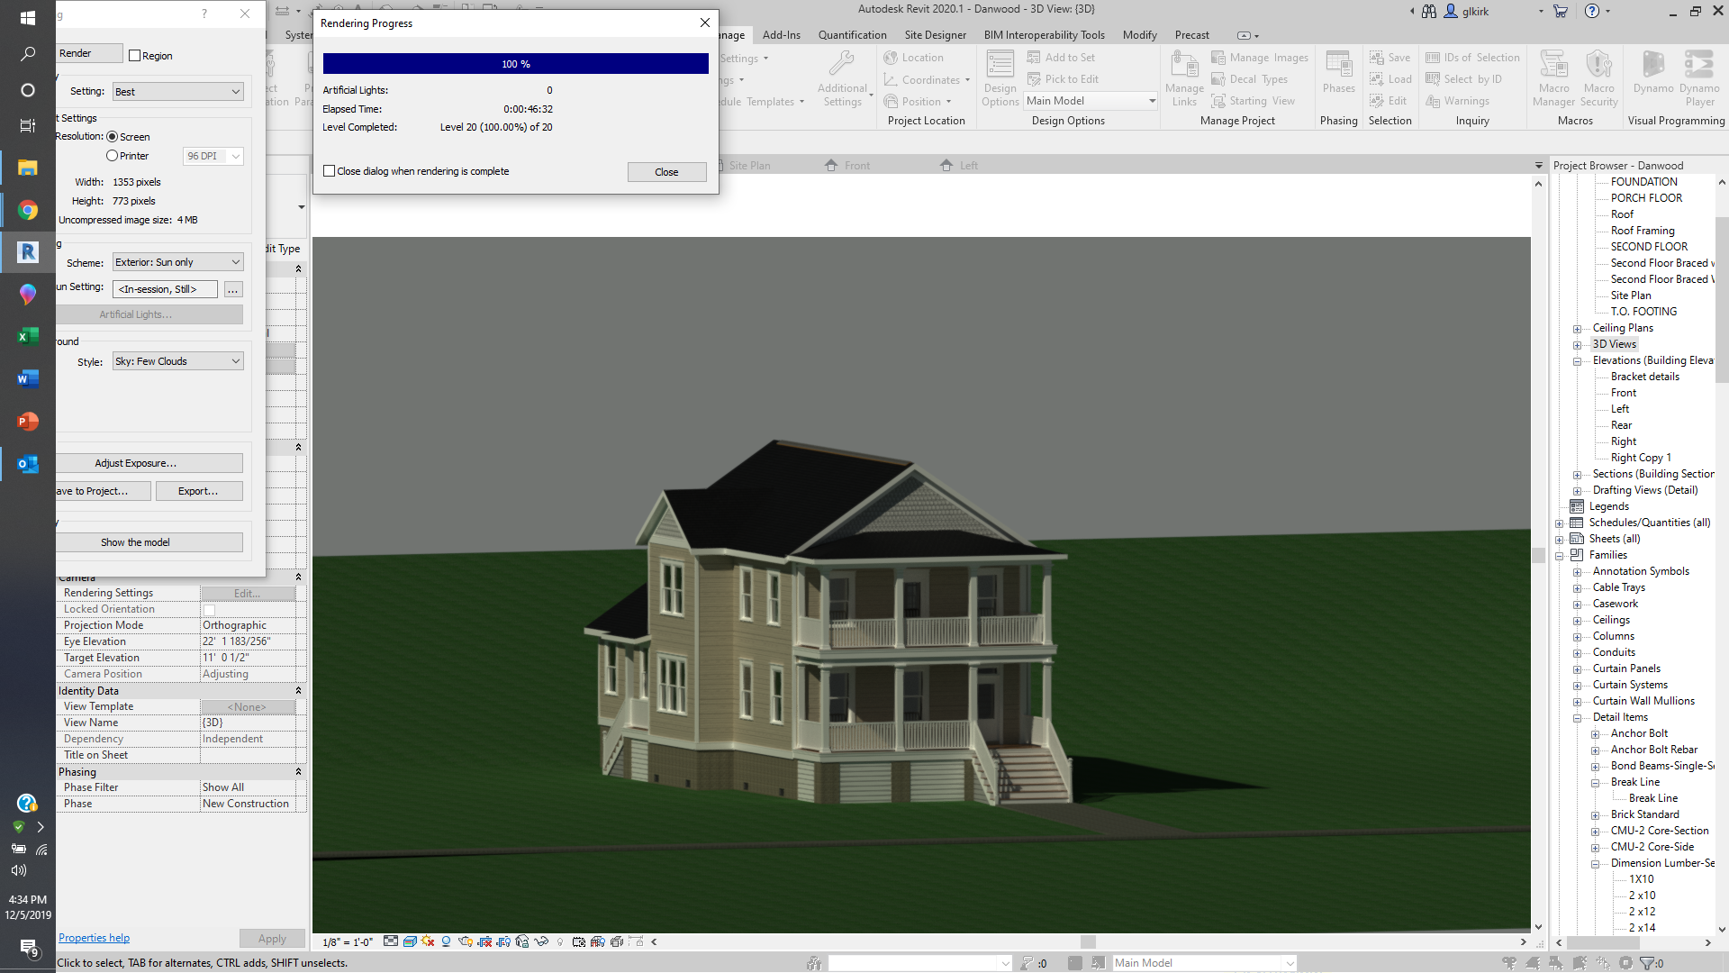The width and height of the screenshot is (1729, 973).
Task: Click the Adjust Exposure button
Action: click(x=136, y=463)
